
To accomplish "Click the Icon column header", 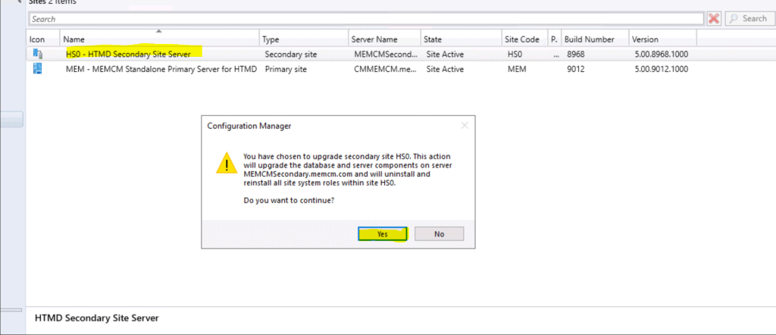I will [43, 39].
